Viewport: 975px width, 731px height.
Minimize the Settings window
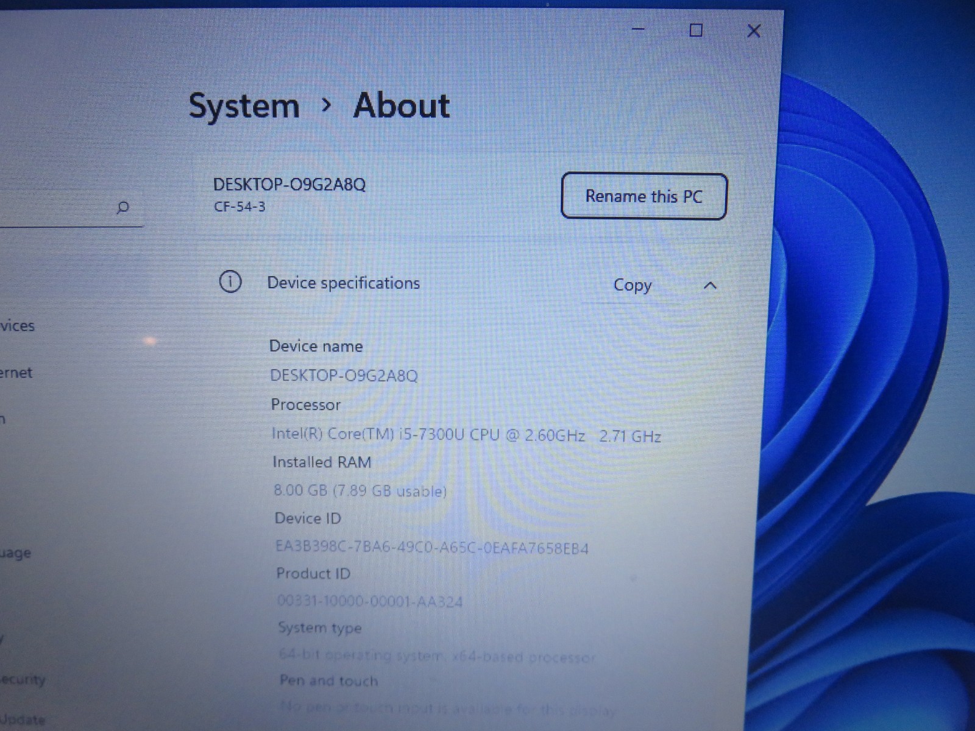click(638, 30)
